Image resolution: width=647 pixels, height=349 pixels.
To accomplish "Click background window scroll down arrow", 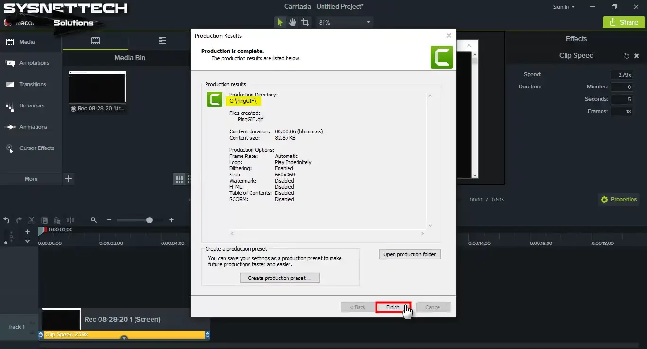I will [x=475, y=175].
